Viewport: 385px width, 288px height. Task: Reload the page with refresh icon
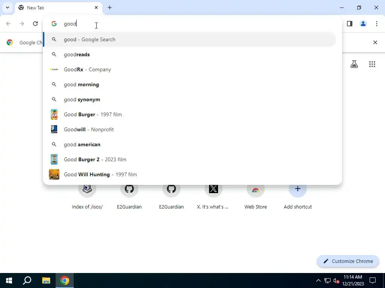(x=35, y=24)
